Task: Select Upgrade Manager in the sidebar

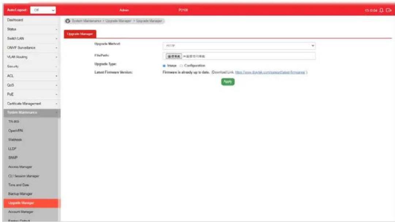Action: (x=32, y=203)
